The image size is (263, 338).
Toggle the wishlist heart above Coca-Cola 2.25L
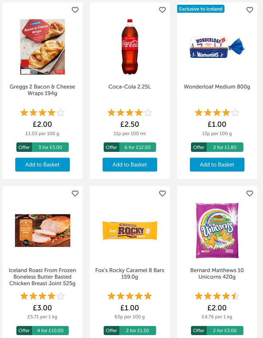pyautogui.click(x=162, y=10)
